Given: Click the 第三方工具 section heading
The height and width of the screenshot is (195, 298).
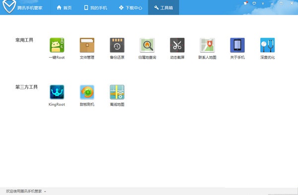Looking at the screenshot, I should [26, 87].
